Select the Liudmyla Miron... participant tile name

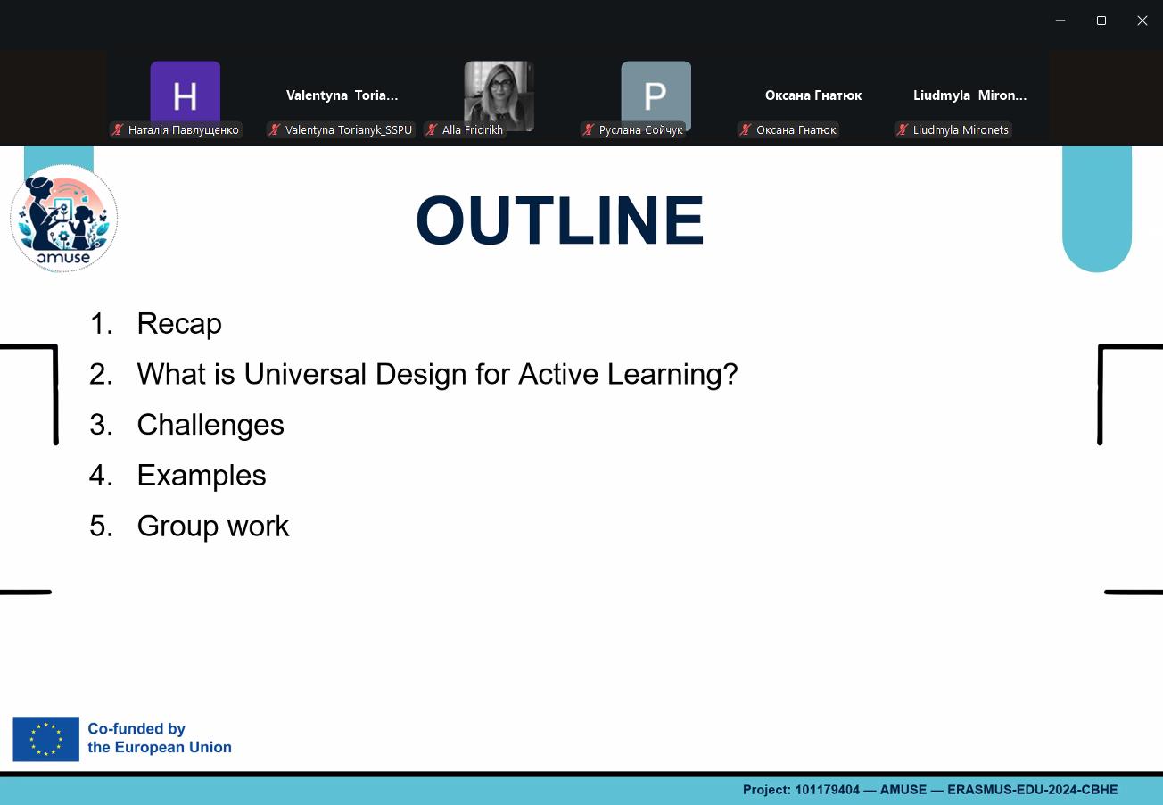(969, 95)
